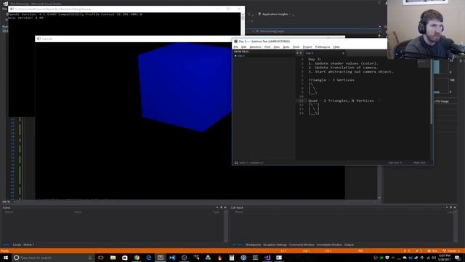Image resolution: width=465 pixels, height=262 pixels.
Task: Open Call Stack panel window position dropdown
Action: coord(447,207)
